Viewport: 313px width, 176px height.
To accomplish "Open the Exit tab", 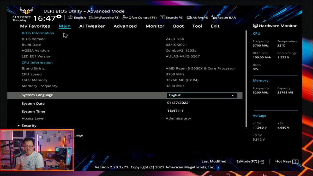I will click(215, 26).
